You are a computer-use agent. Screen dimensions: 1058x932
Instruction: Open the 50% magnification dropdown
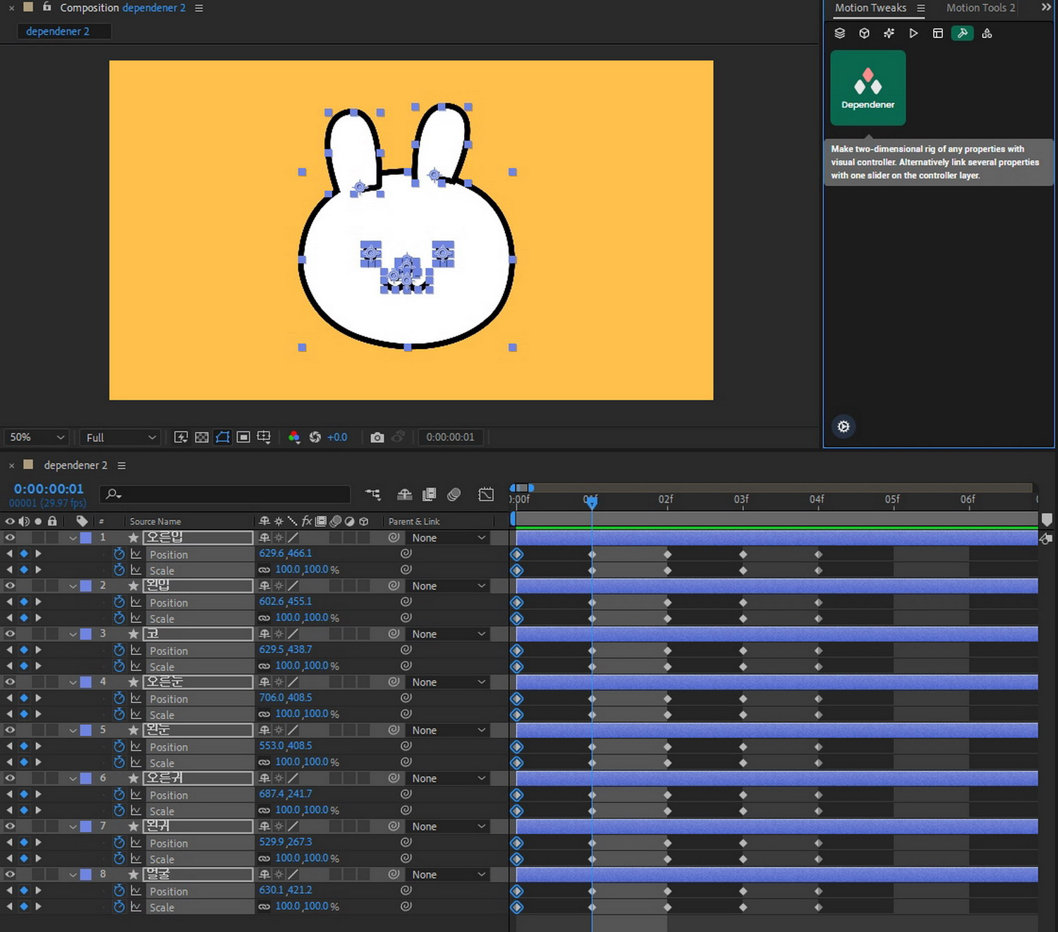coord(37,438)
